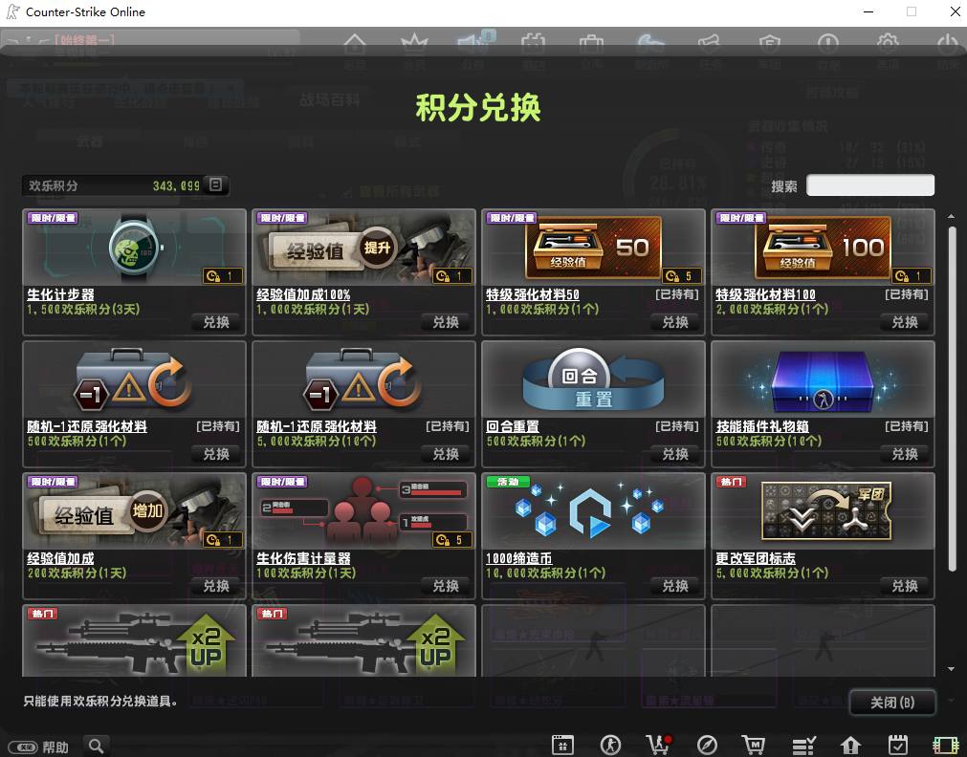Click the 343,099 欢乐积分 balance value
The image size is (967, 757).
click(176, 185)
